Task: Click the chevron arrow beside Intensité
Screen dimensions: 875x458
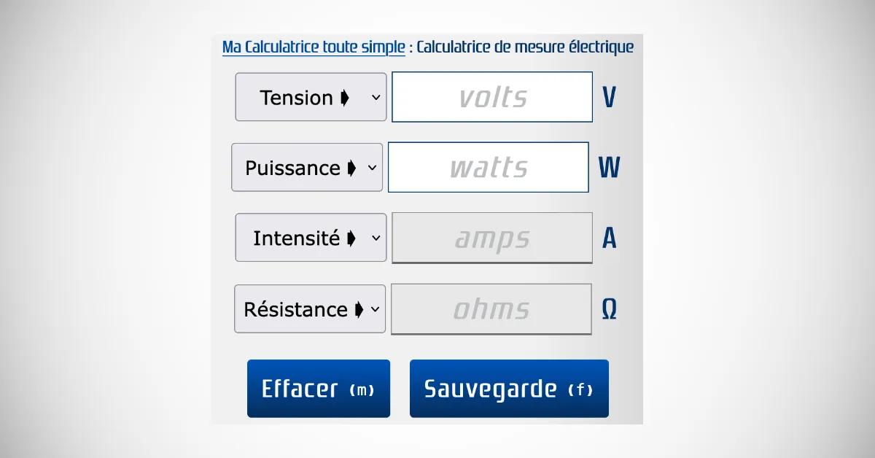Action: (x=376, y=238)
